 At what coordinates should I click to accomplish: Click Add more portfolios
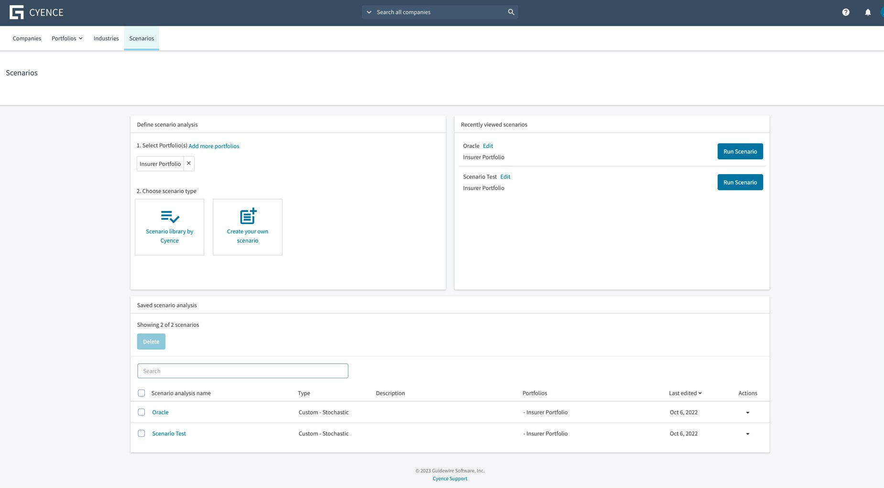click(214, 146)
